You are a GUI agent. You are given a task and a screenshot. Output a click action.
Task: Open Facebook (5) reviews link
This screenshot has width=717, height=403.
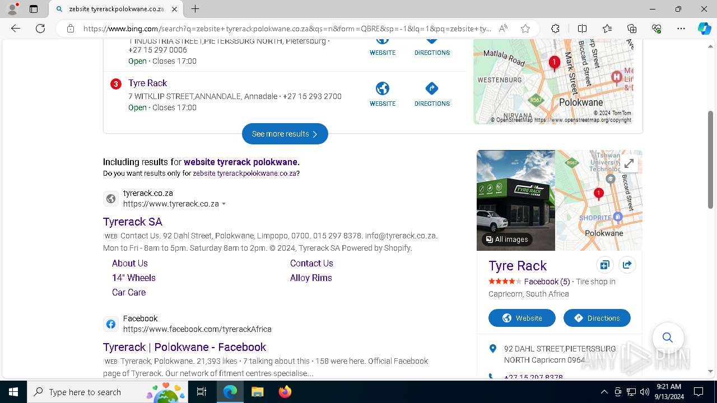point(547,282)
